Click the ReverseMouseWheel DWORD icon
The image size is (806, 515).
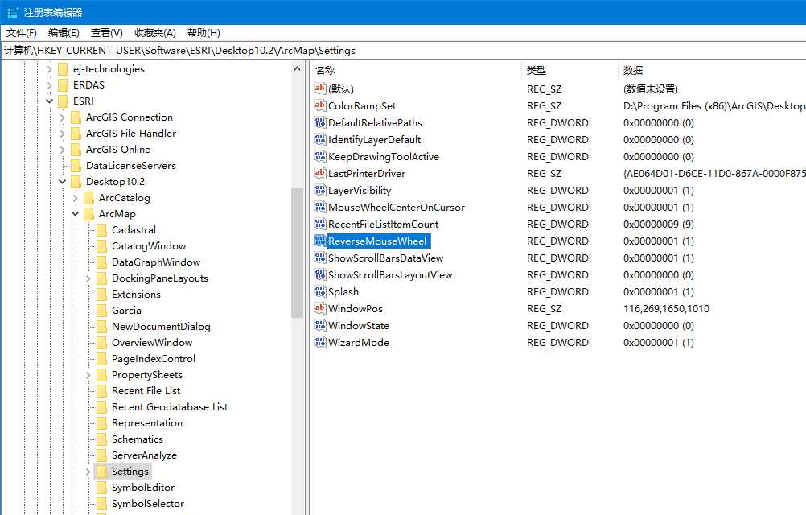[319, 241]
